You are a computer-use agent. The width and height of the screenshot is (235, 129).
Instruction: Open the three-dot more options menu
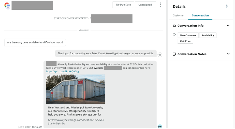click(160, 5)
